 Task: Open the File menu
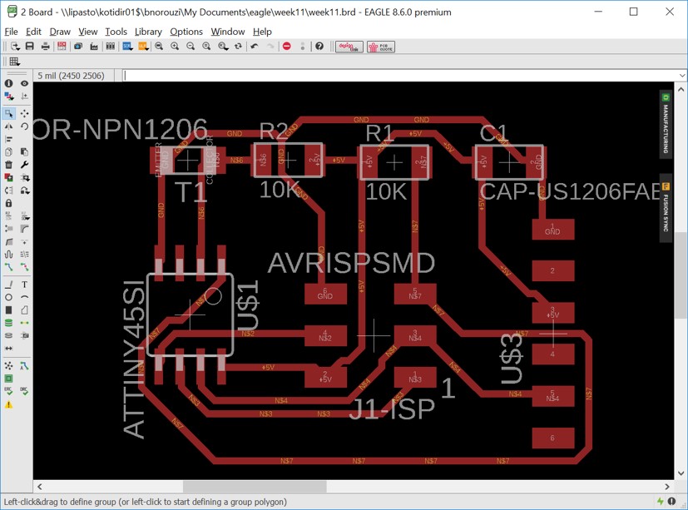[x=11, y=32]
